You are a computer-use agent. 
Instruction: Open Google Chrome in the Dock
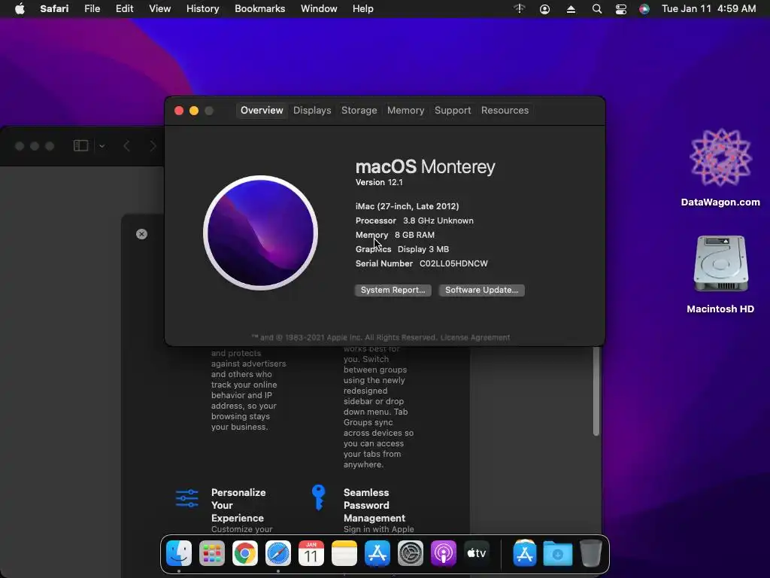pyautogui.click(x=244, y=553)
